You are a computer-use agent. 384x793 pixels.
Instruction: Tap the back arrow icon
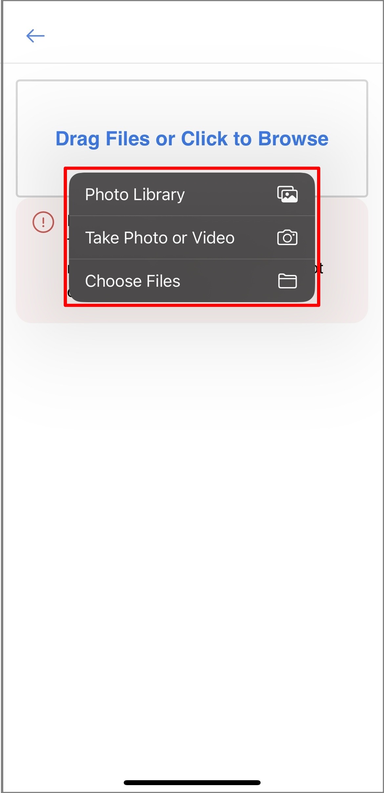[35, 36]
